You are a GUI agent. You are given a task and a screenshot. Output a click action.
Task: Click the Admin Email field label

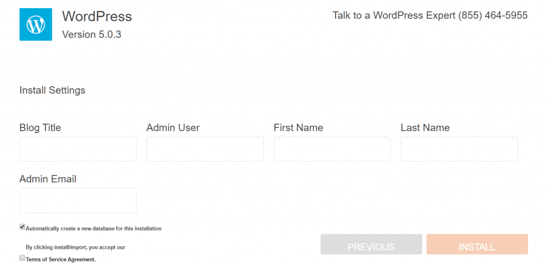pos(48,179)
